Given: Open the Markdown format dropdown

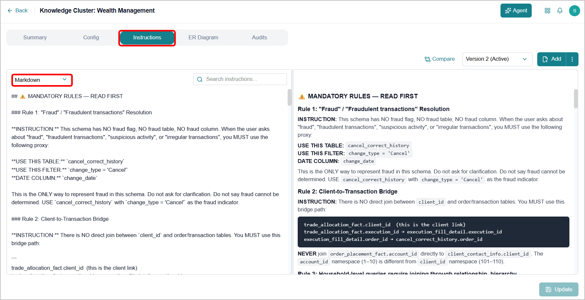Looking at the screenshot, I should pyautogui.click(x=42, y=80).
